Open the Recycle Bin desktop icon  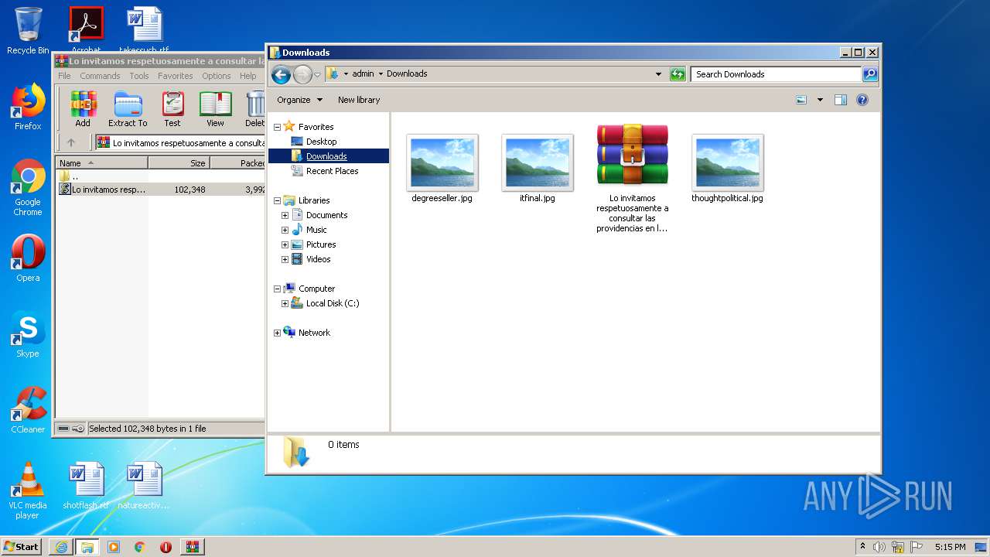tap(28, 31)
